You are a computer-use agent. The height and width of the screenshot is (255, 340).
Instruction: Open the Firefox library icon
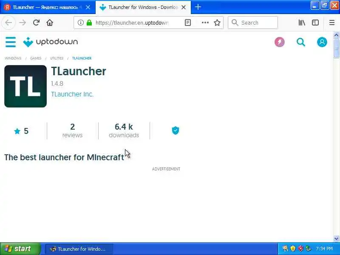coord(302,23)
